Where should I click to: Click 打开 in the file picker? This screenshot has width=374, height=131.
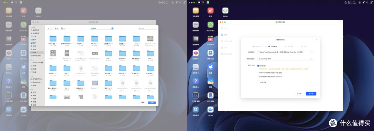(x=152, y=102)
